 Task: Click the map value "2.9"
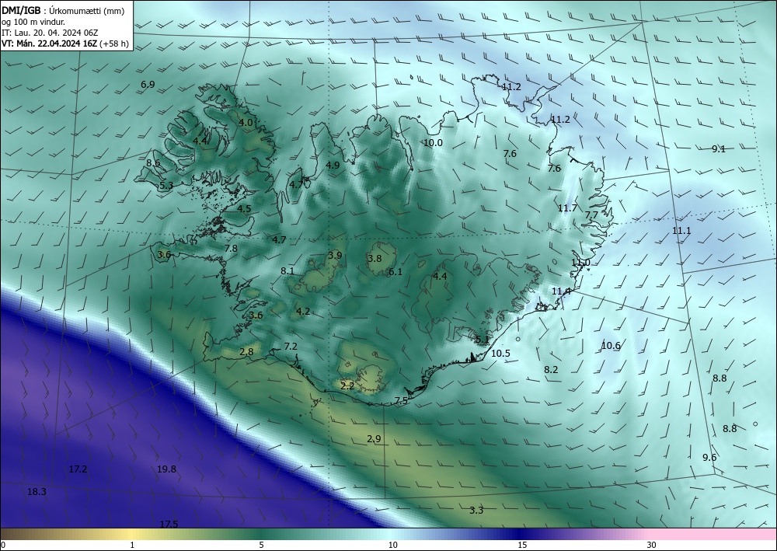click(x=375, y=438)
